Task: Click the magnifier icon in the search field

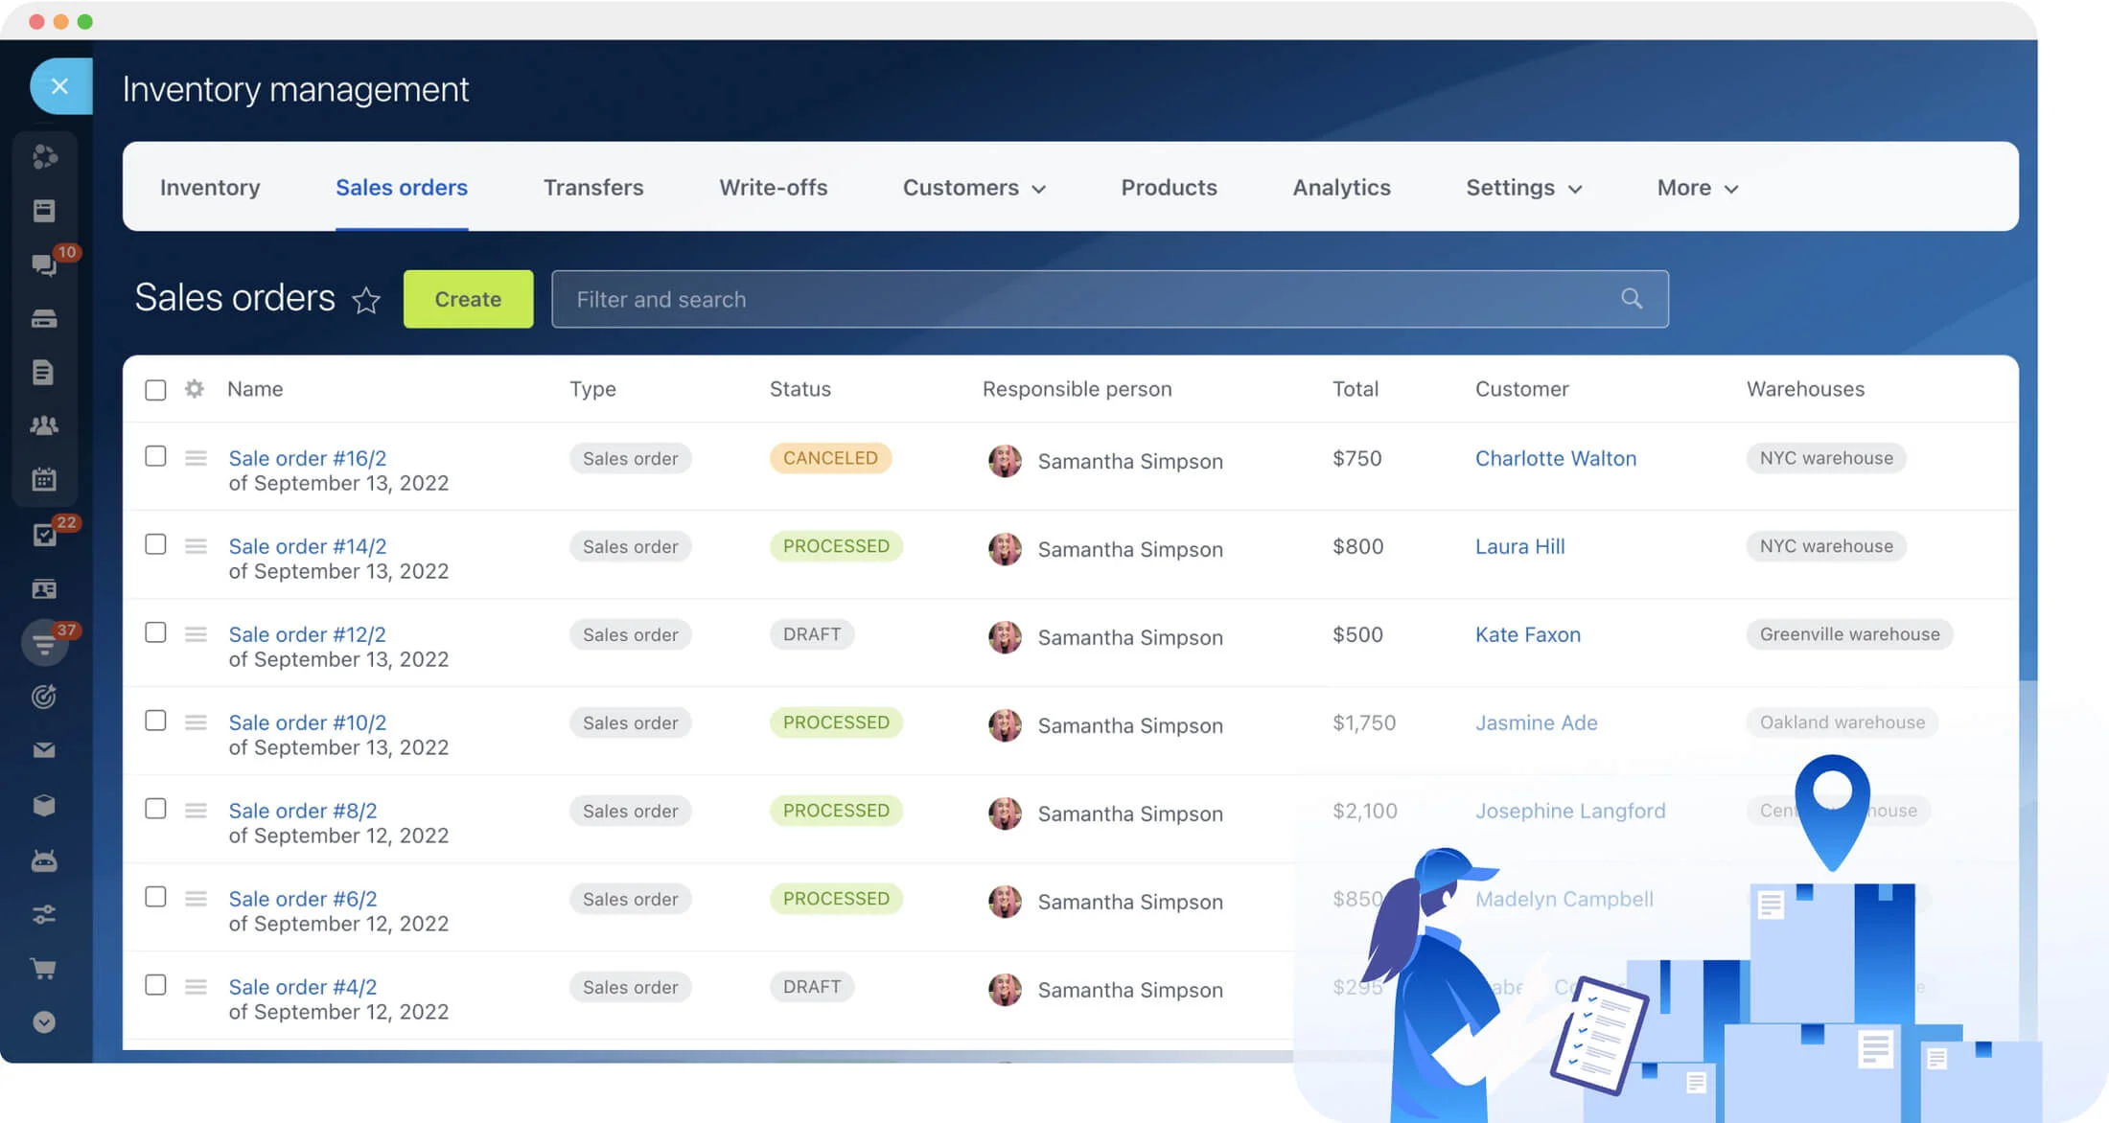Action: click(1632, 299)
